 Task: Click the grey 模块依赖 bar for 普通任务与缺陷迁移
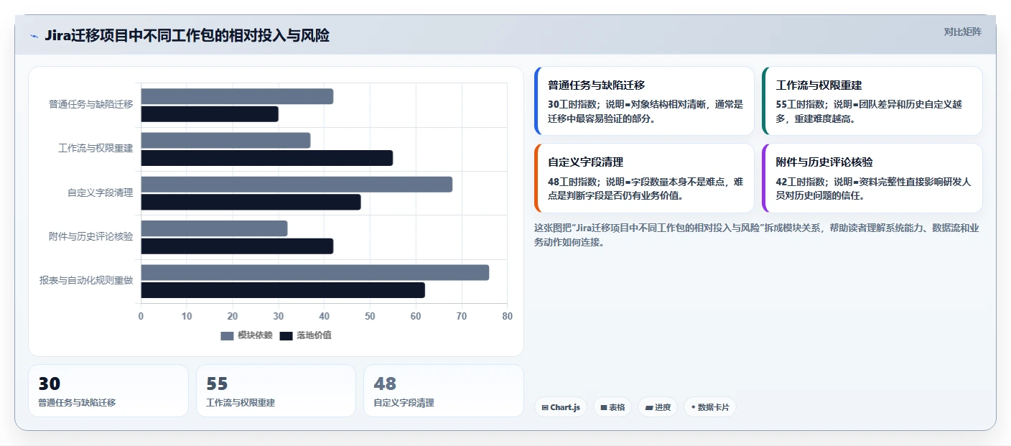[237, 96]
